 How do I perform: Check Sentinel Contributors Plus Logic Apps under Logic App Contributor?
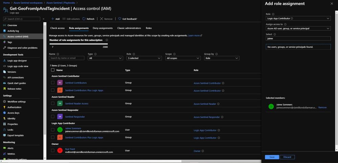[53, 137]
